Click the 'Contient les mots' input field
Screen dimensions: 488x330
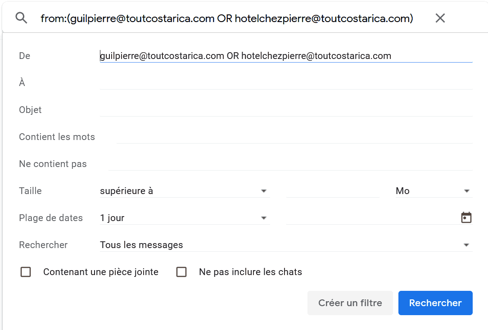[x=294, y=137]
